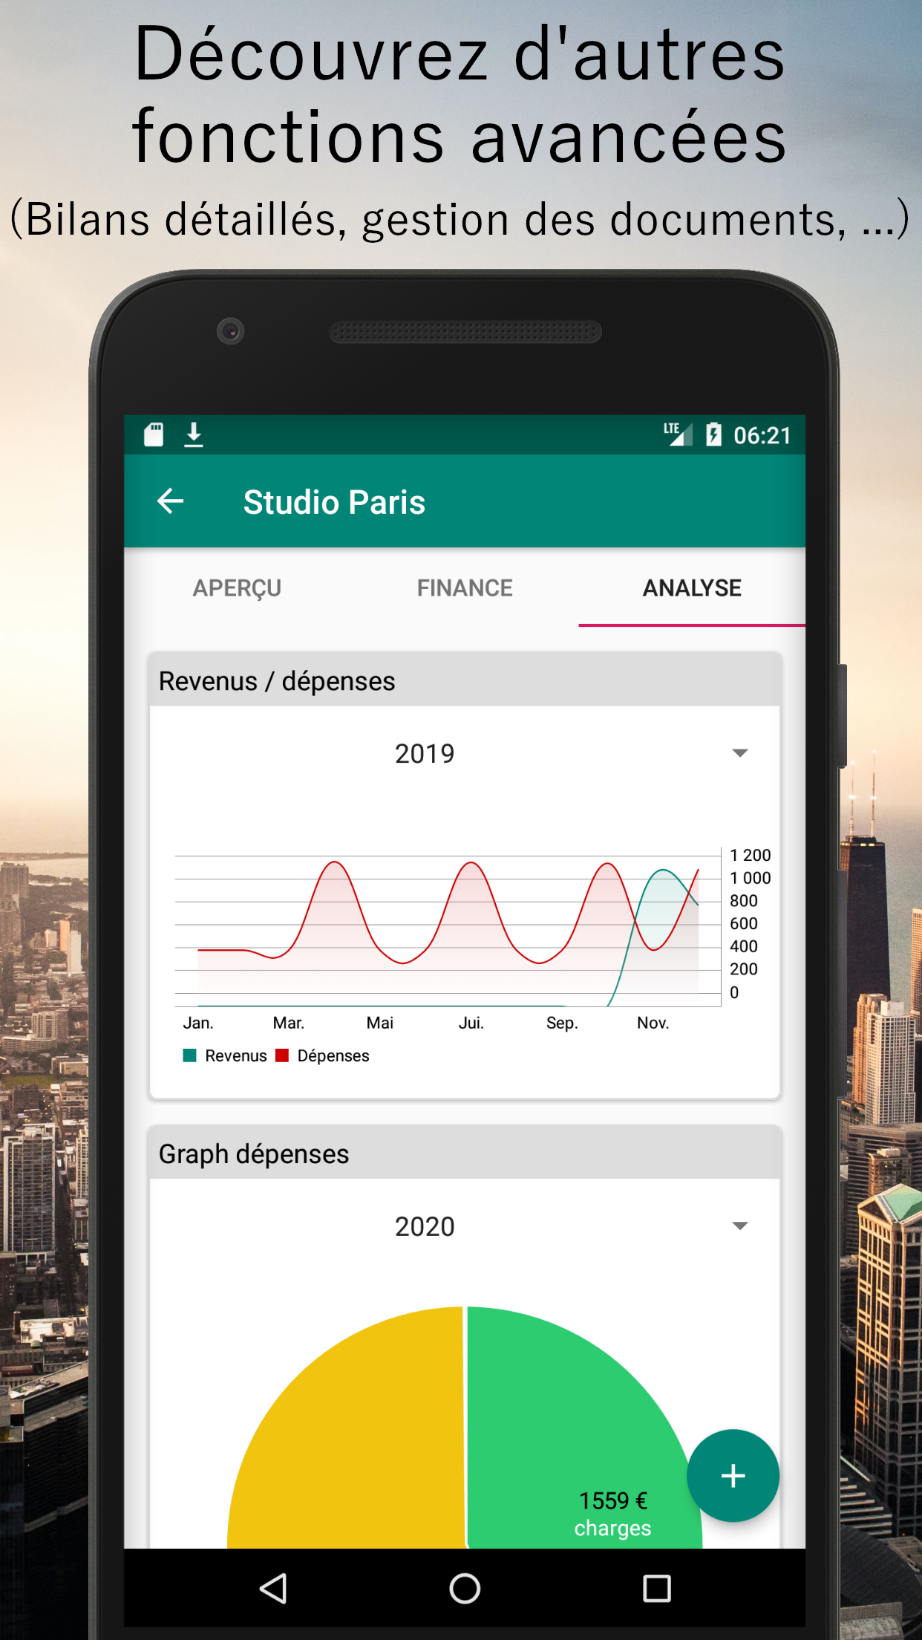Tap the 'Mai' axis label
The width and height of the screenshot is (922, 1640).
point(380,1023)
